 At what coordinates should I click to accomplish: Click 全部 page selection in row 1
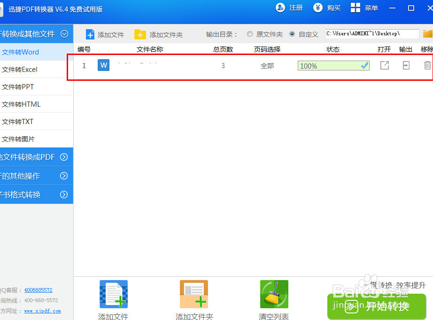[x=267, y=66]
